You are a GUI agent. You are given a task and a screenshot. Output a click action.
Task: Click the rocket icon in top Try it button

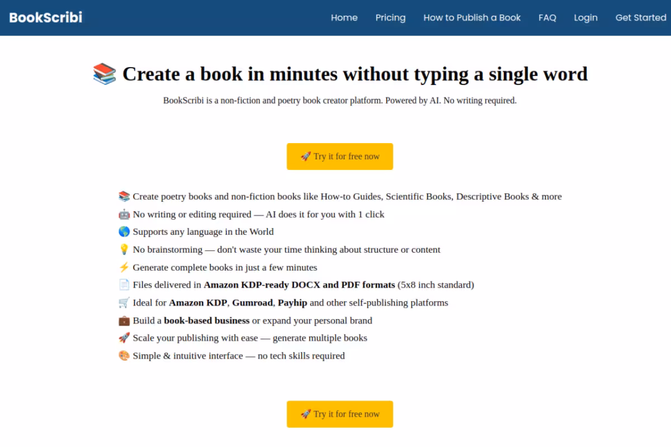click(x=306, y=156)
